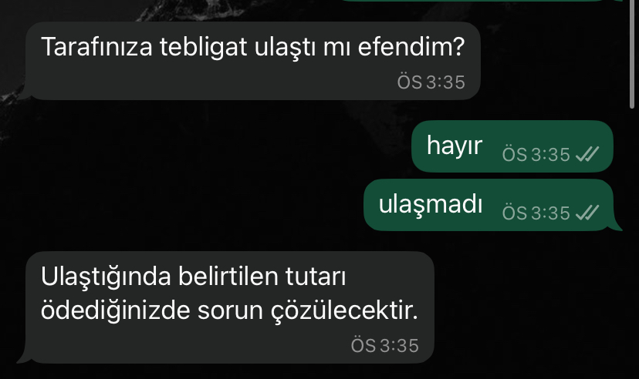Click the tail of the 'ulaşmadı' green bubble
Image resolution: width=639 pixels, height=379 pixels.
pos(617,226)
